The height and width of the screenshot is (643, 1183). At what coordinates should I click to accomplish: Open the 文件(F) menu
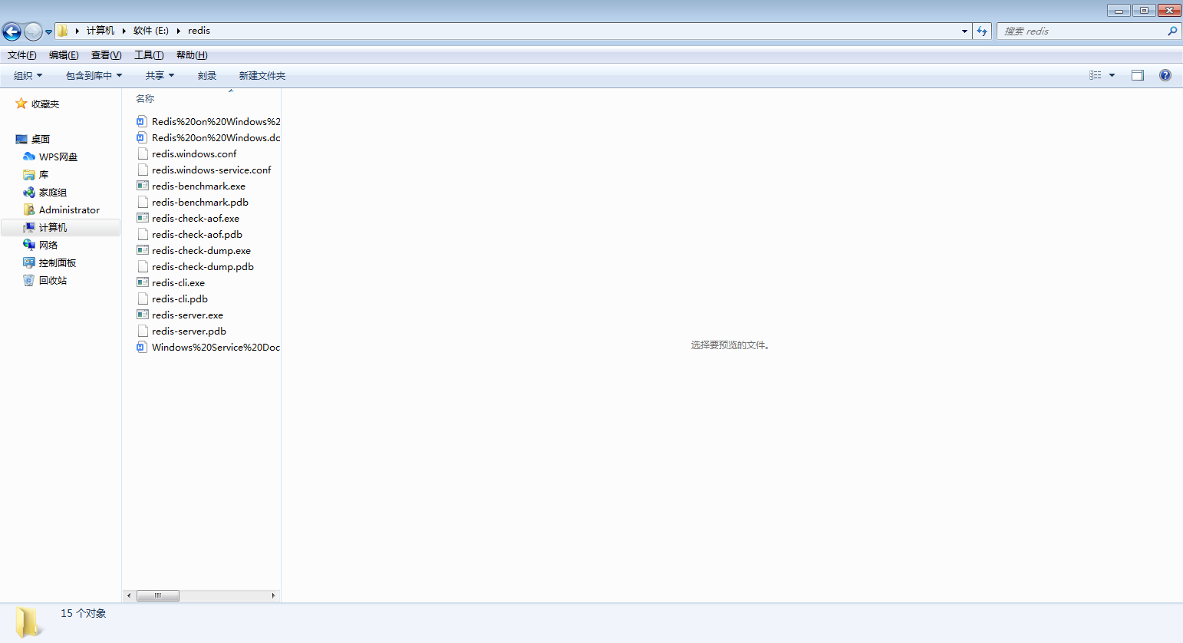(21, 55)
